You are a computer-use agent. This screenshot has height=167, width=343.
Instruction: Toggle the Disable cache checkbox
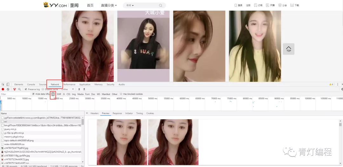click(43, 89)
